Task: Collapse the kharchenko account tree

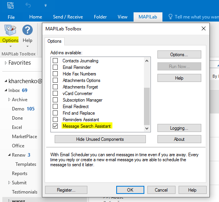Action: click(x=6, y=81)
